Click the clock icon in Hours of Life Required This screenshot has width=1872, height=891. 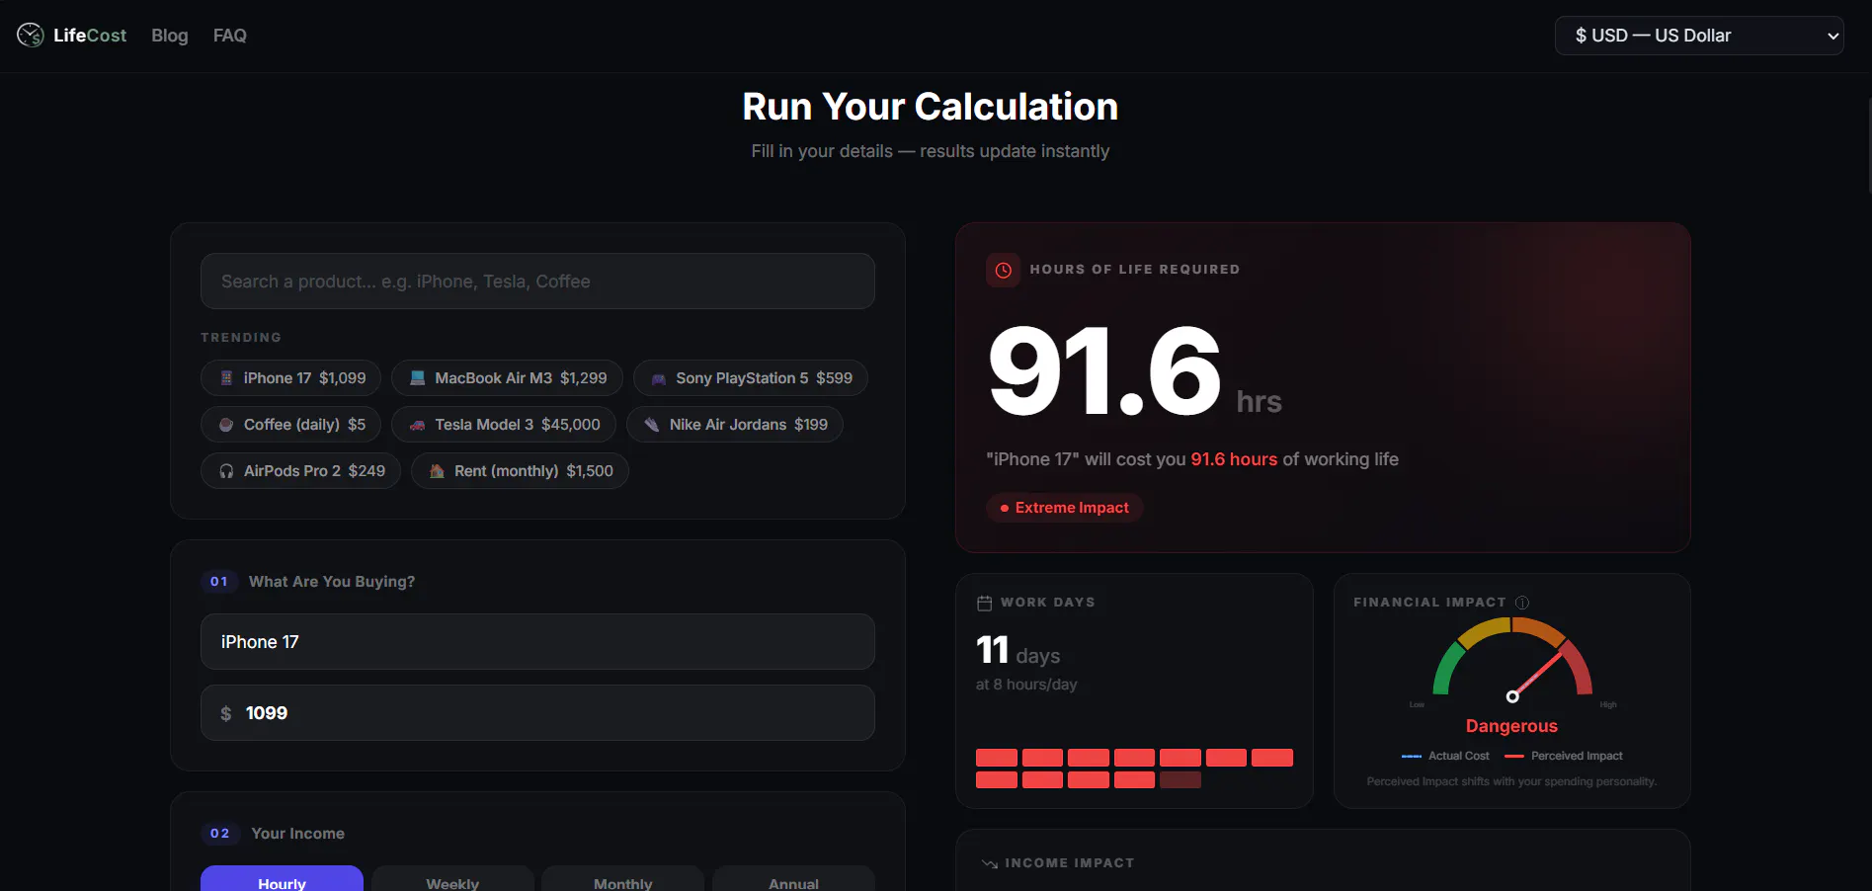click(1003, 270)
